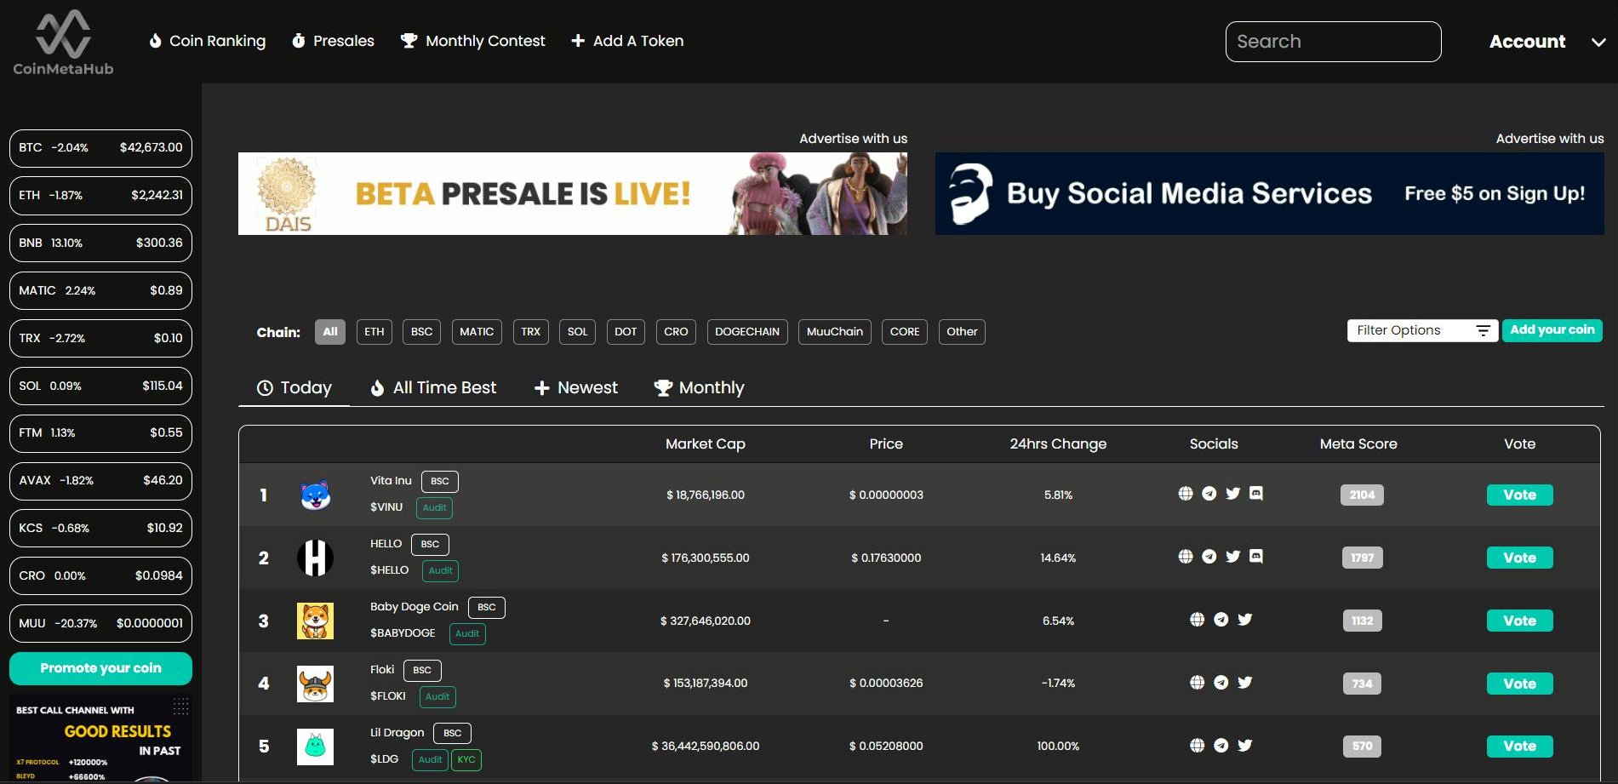The width and height of the screenshot is (1618, 784).
Task: Filter coins by SOL chain
Action: (577, 332)
